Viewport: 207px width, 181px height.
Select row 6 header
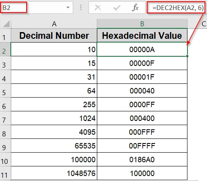pos(5,104)
